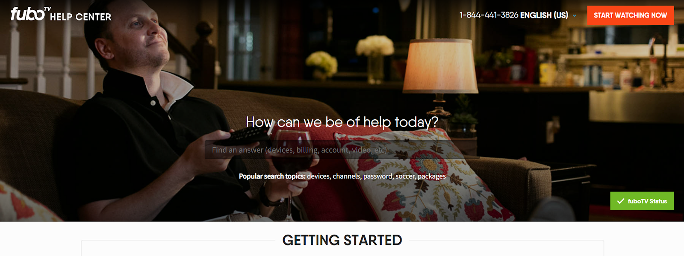
Task: Click START WATCHING NOW button
Action: click(630, 15)
